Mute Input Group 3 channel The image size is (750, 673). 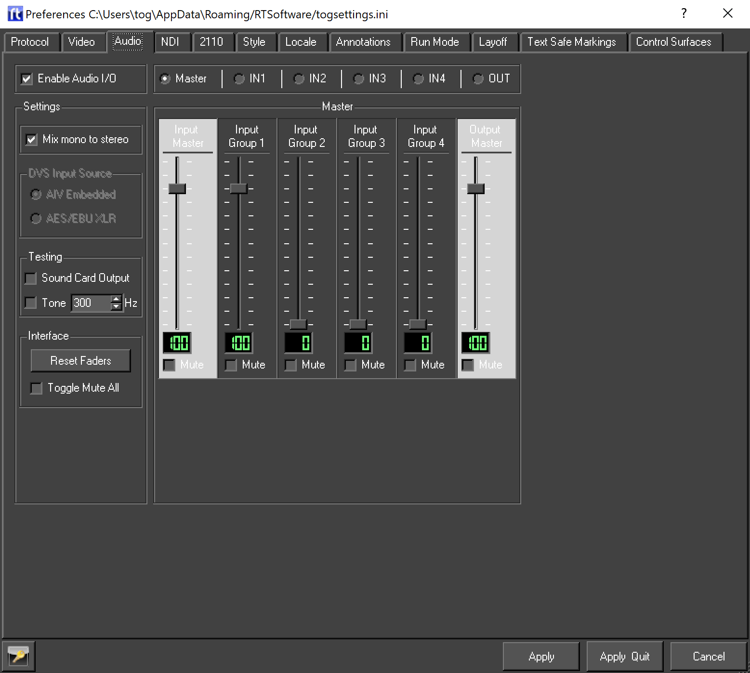(350, 365)
